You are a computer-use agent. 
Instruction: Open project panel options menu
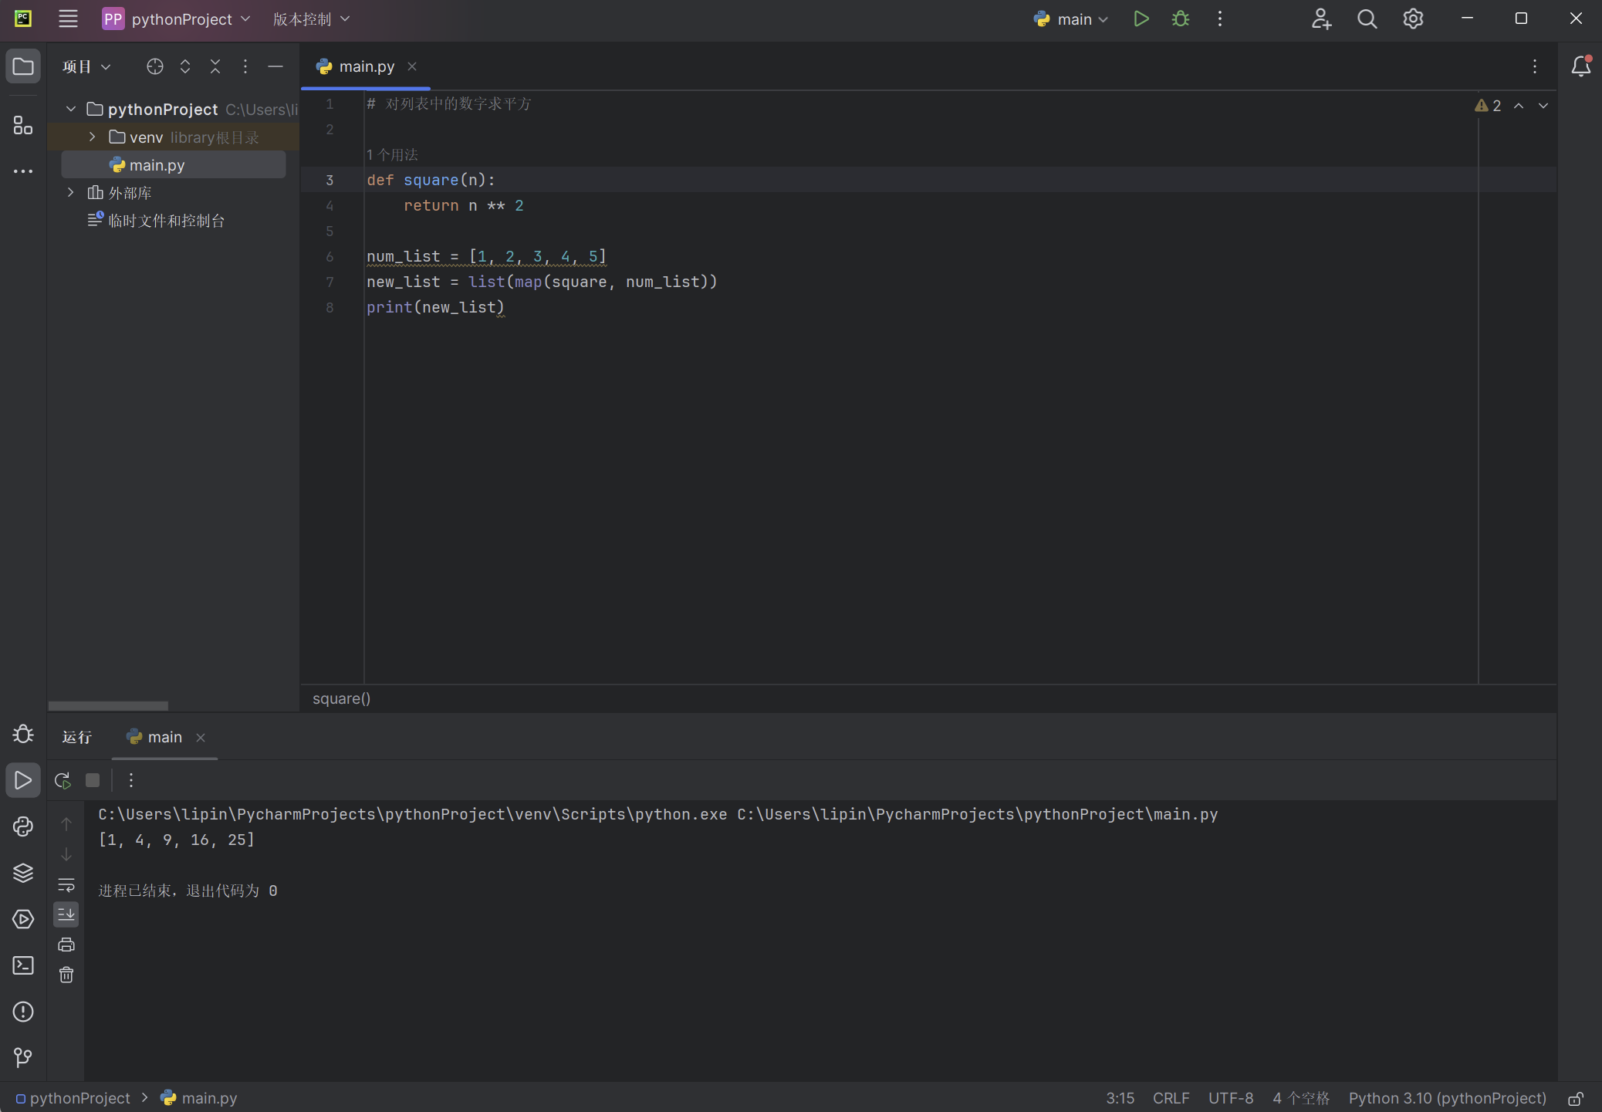[245, 67]
